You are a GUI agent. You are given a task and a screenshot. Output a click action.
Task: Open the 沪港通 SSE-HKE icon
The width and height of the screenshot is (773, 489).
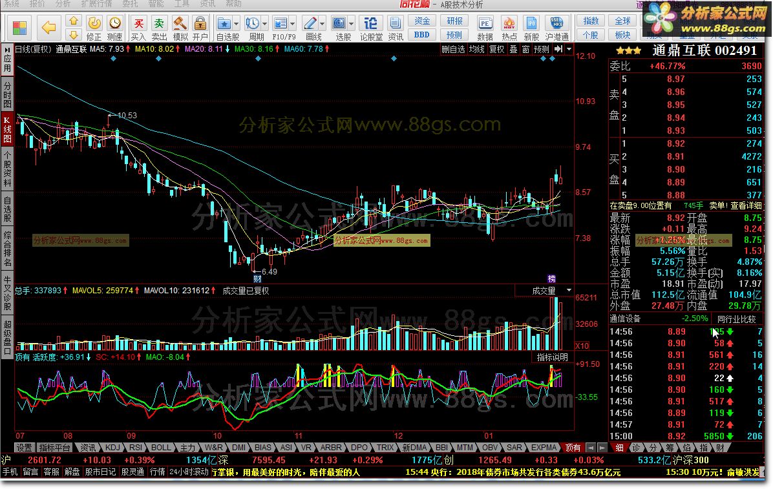coord(557,28)
